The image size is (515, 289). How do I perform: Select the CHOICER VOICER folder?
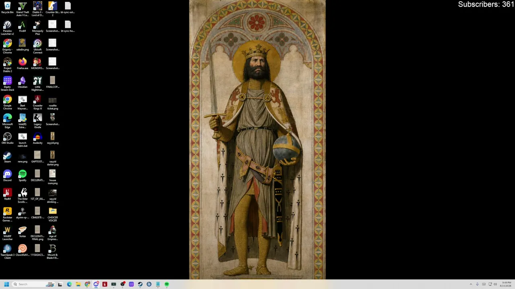52,214
